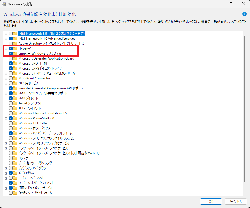Viewport: 250px width, 208px height.
Task: Uncheck Microsoft XPS ドキュメント ライター checkbox
Action: (11, 68)
